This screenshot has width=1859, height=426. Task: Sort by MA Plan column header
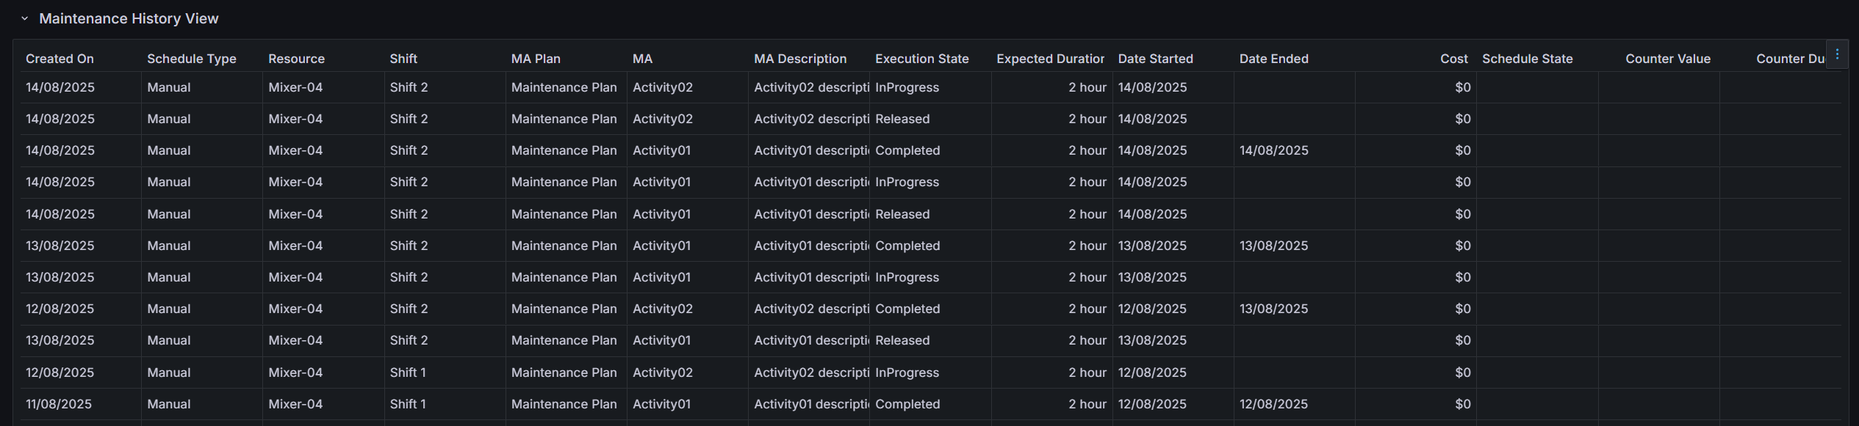coord(536,59)
